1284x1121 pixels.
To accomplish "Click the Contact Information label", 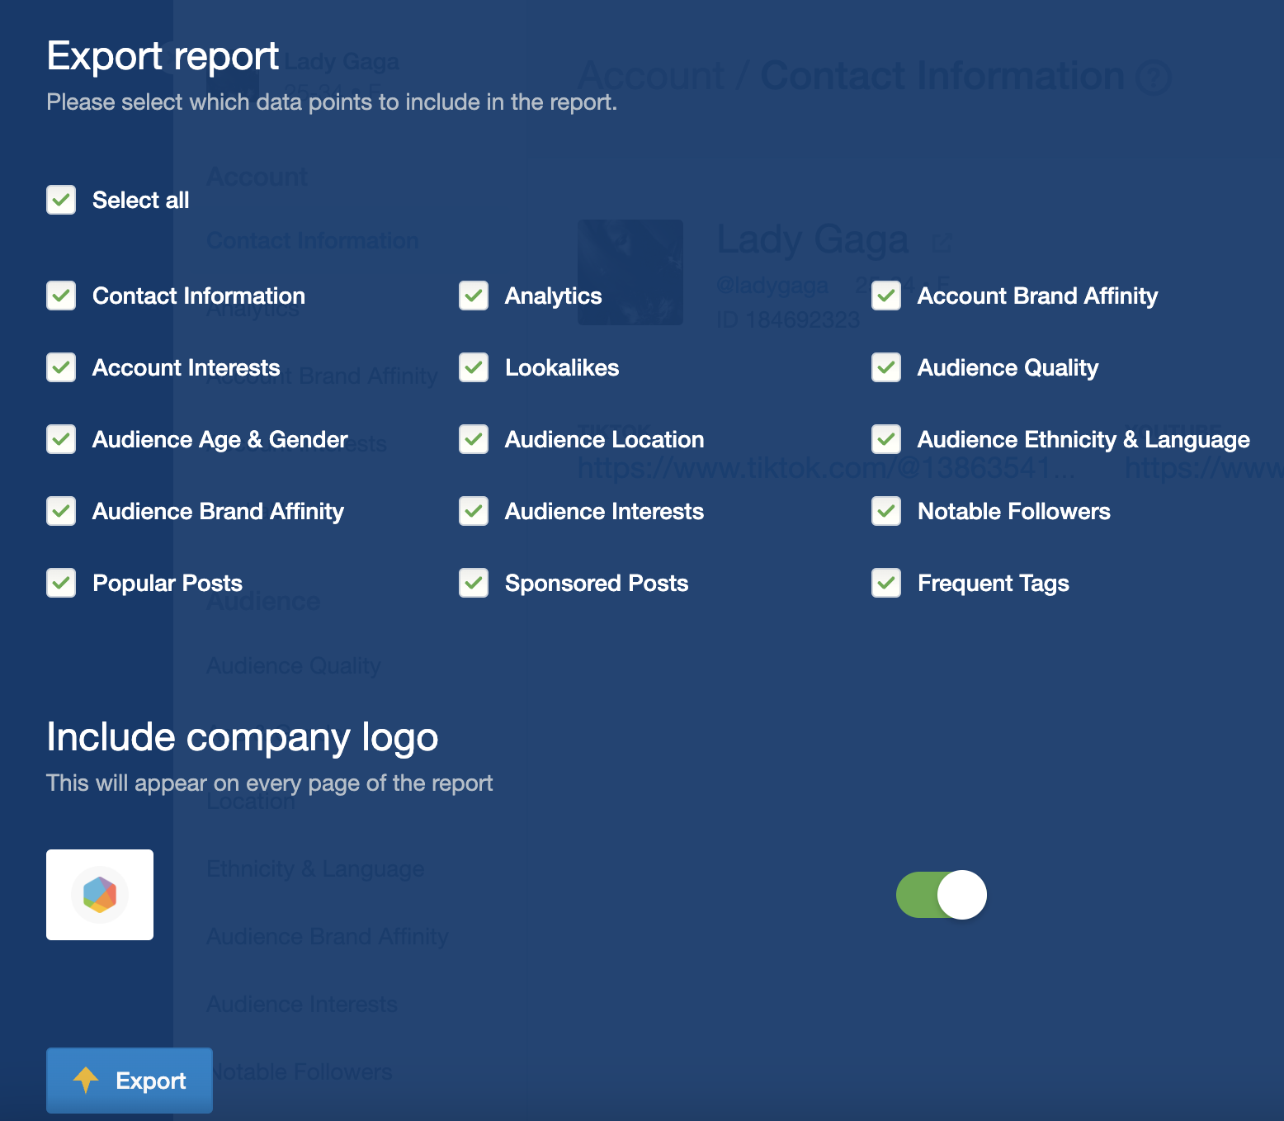I will coord(199,296).
